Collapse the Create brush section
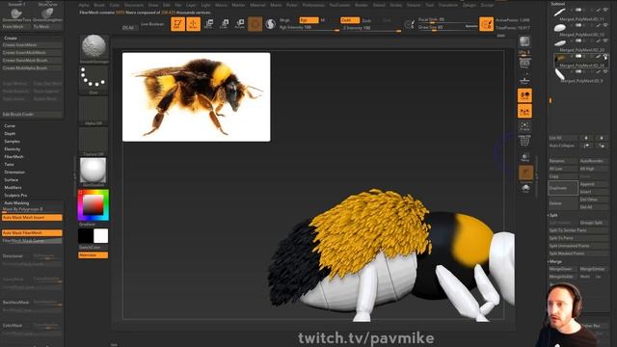617x347 pixels. click(11, 39)
